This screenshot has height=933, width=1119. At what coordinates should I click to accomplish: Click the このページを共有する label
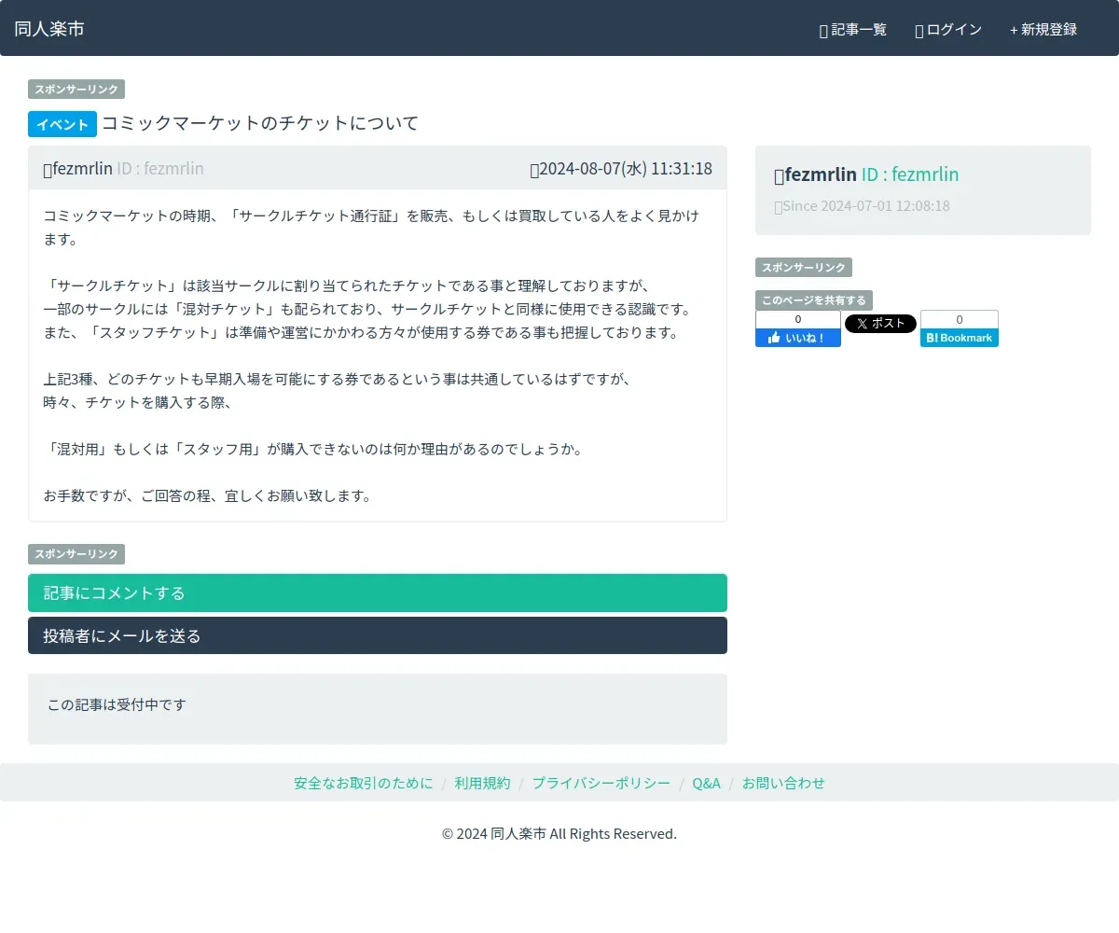(814, 300)
